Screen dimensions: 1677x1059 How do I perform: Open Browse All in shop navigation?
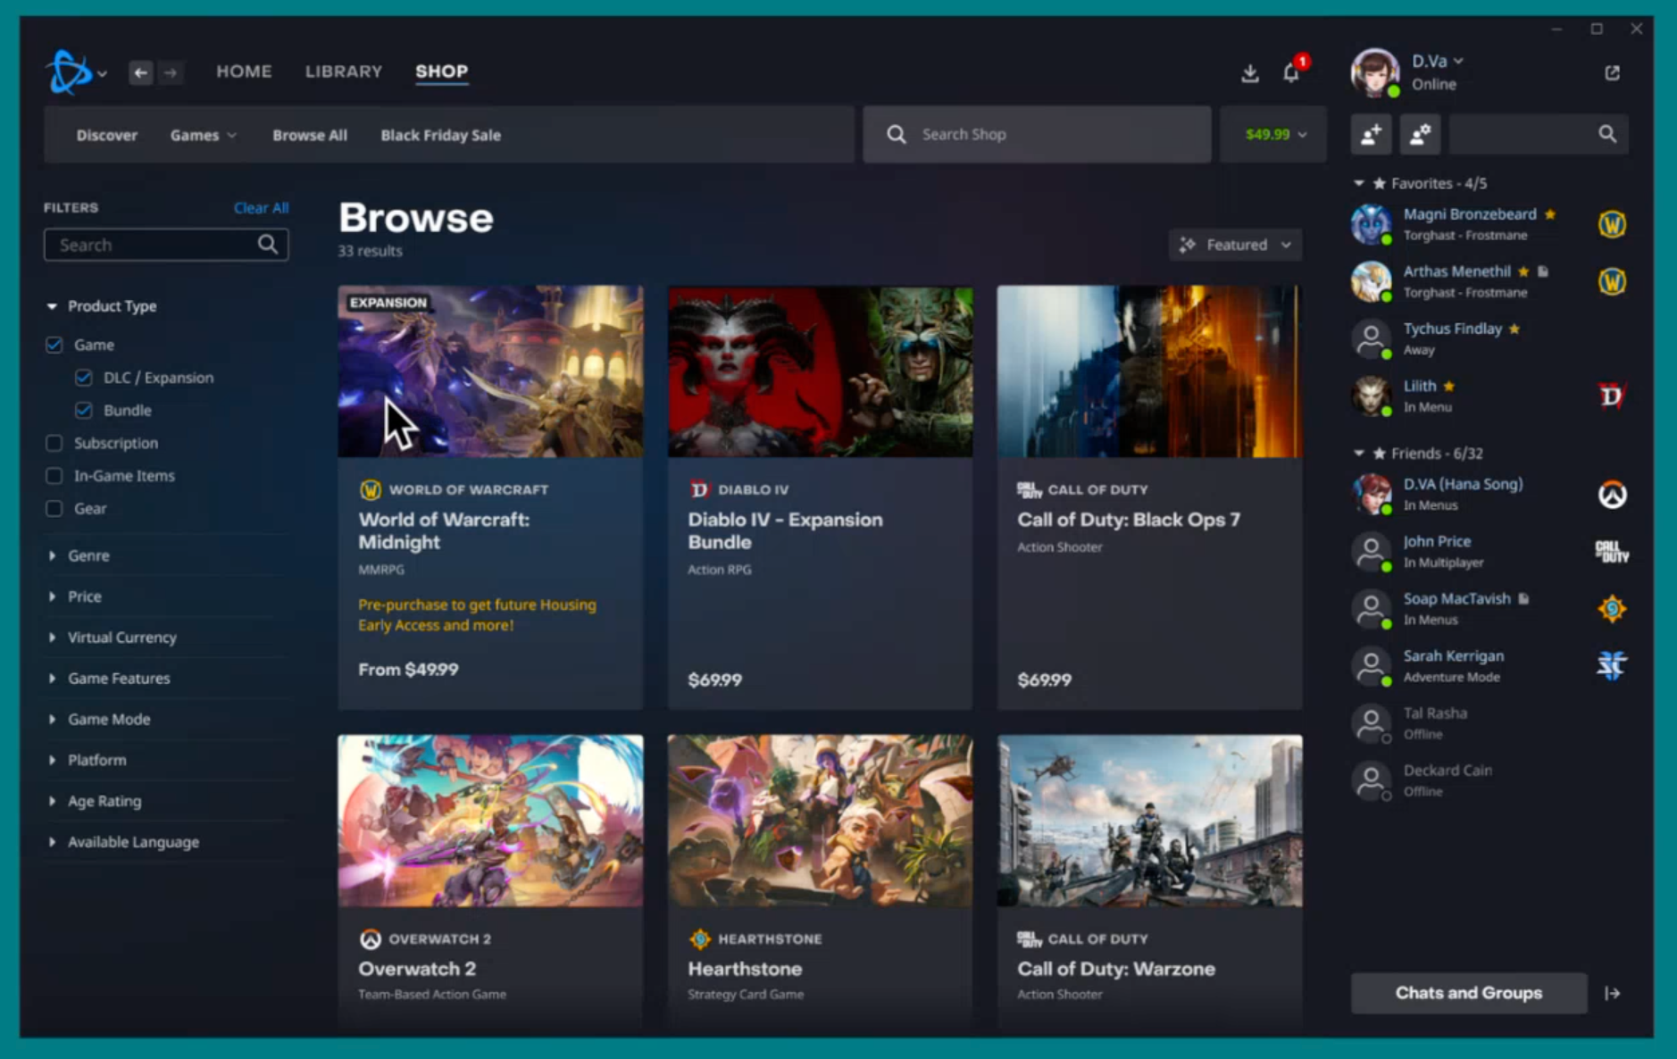tap(310, 135)
